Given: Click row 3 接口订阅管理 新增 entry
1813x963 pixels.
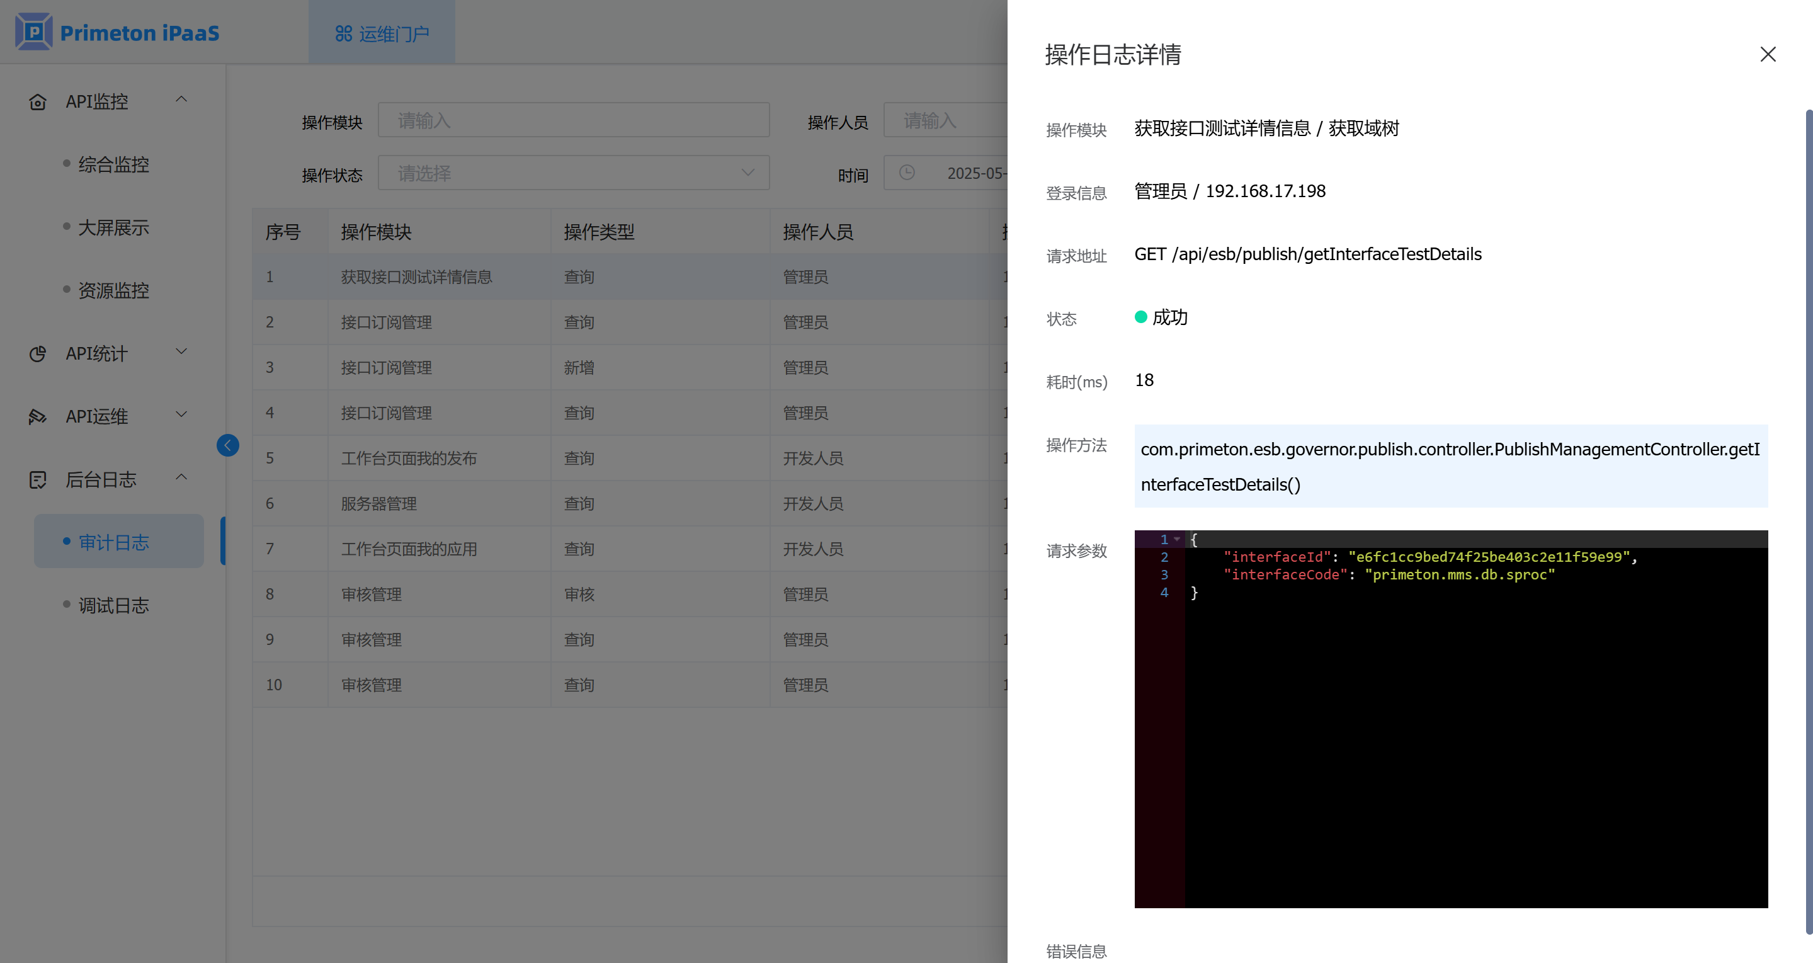Looking at the screenshot, I should coord(385,367).
